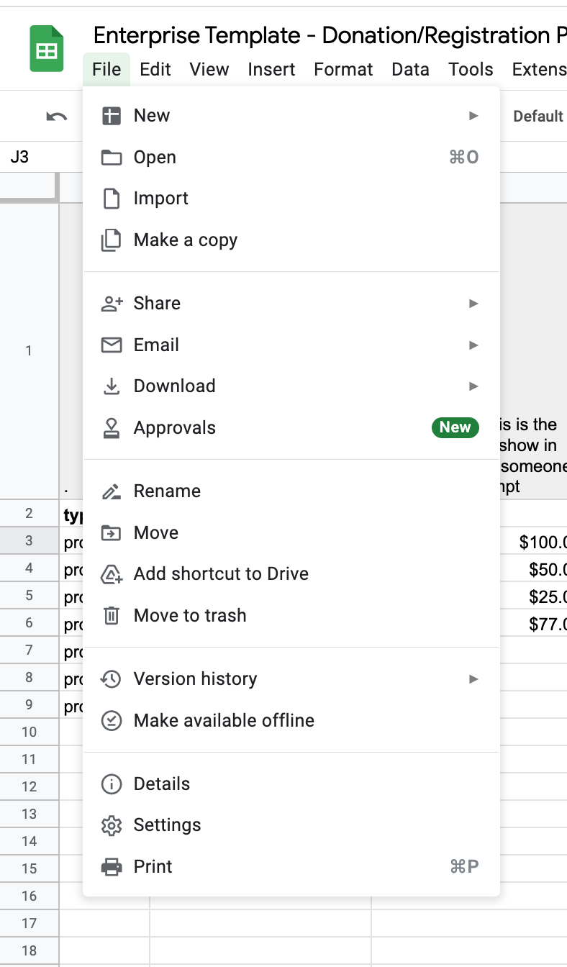Click the Add shortcut Drive icon
Viewport: 567px width, 967px height.
tap(112, 574)
